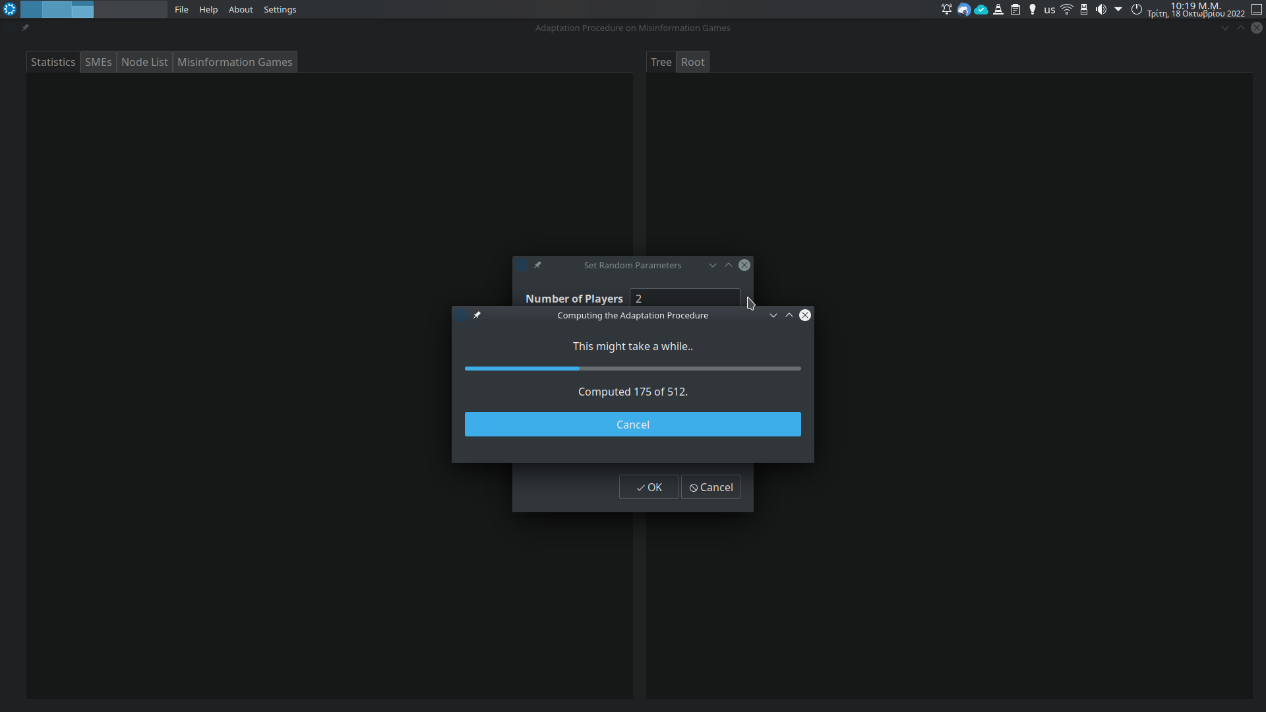The width and height of the screenshot is (1266, 712).
Task: Click the cloud sync tray icon
Action: pyautogui.click(x=981, y=9)
